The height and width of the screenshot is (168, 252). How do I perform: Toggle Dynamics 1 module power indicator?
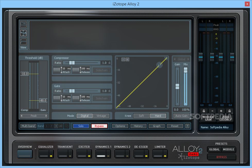coord(108,156)
